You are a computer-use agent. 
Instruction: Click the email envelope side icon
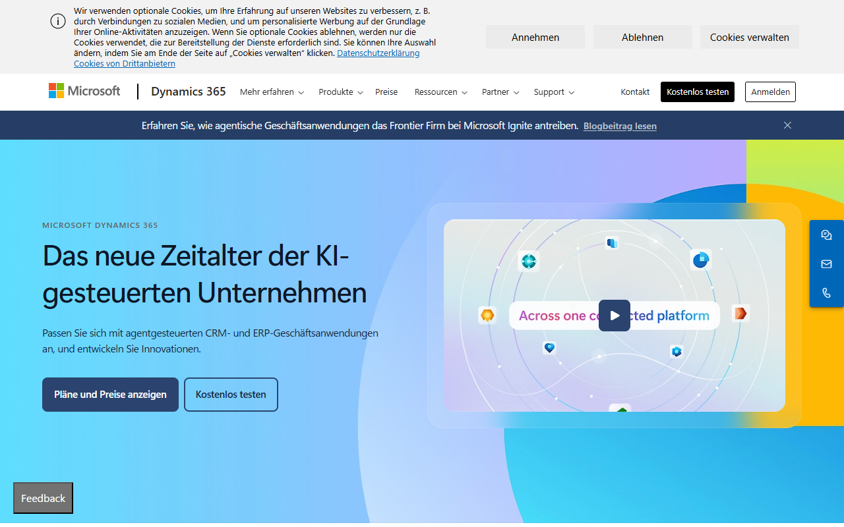[x=827, y=264]
